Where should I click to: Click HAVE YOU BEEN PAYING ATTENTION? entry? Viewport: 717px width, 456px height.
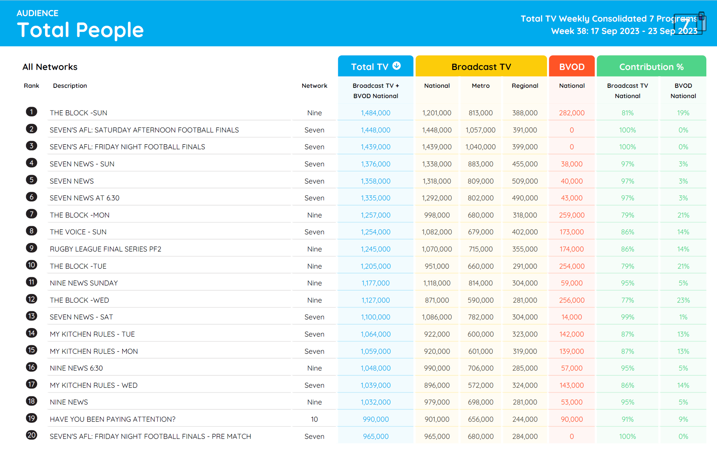(112, 419)
